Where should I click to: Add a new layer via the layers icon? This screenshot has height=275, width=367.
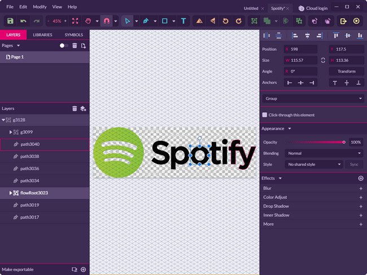84,108
